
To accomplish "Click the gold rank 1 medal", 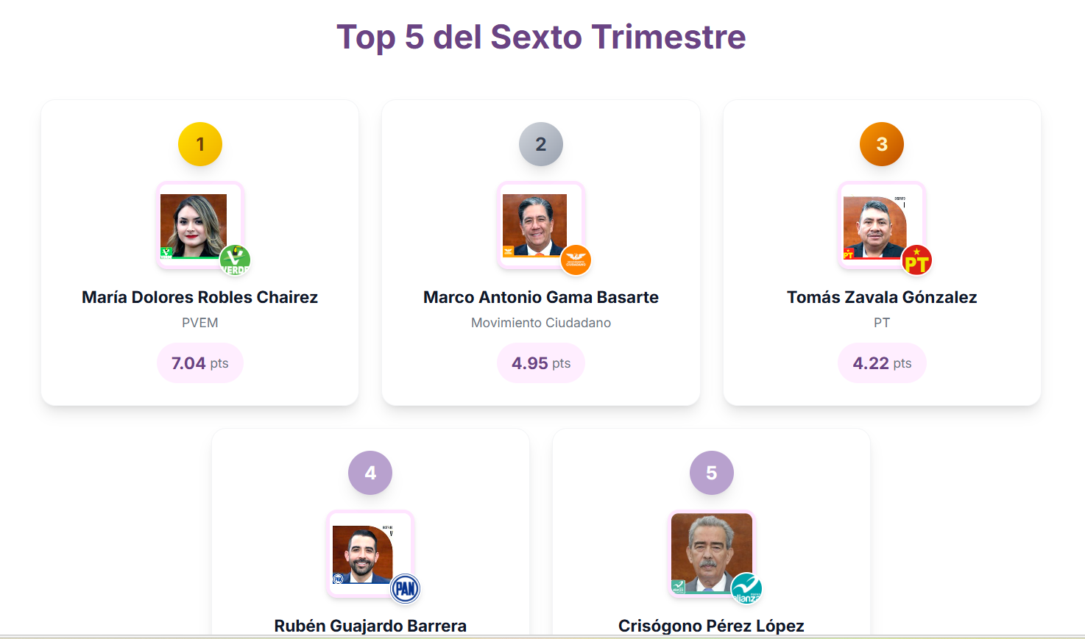I will point(200,144).
